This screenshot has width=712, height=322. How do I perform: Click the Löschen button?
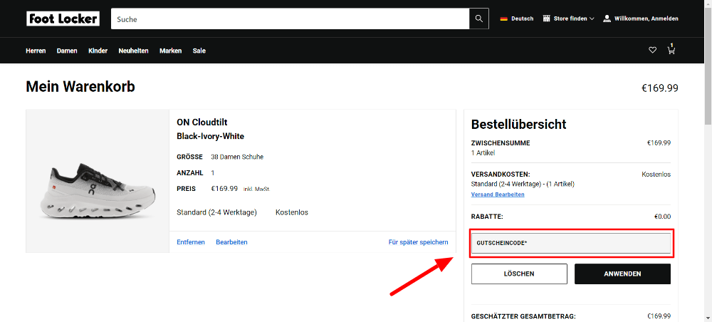(x=519, y=274)
